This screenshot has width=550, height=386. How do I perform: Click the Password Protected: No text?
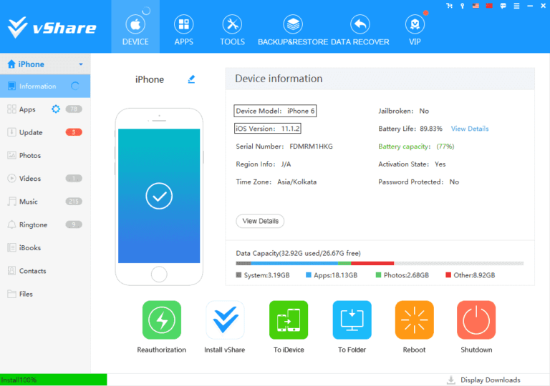pyautogui.click(x=418, y=182)
